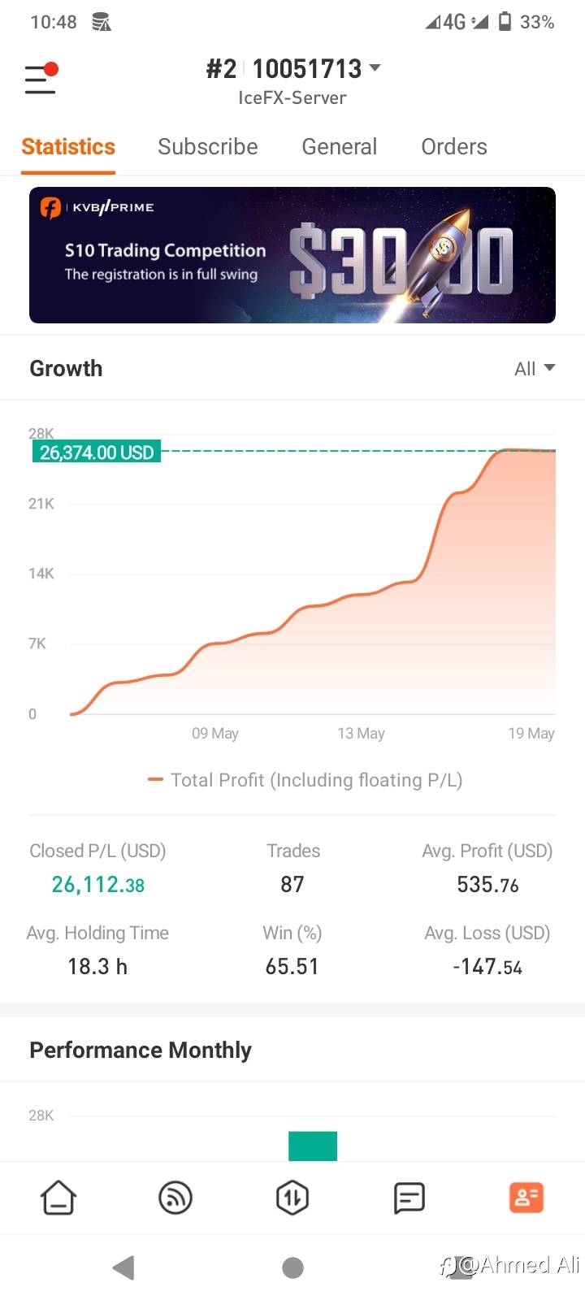The image size is (585, 1300).
Task: Switch to the Subscribe tab
Action: pos(207,147)
